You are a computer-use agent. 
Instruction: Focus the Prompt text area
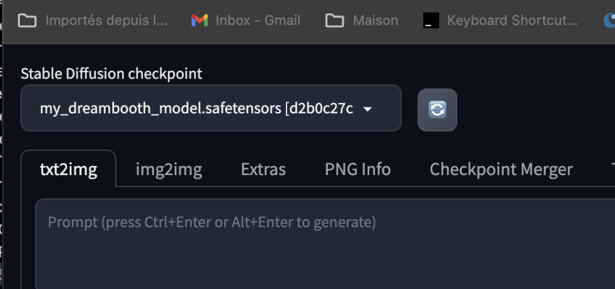tap(325, 244)
